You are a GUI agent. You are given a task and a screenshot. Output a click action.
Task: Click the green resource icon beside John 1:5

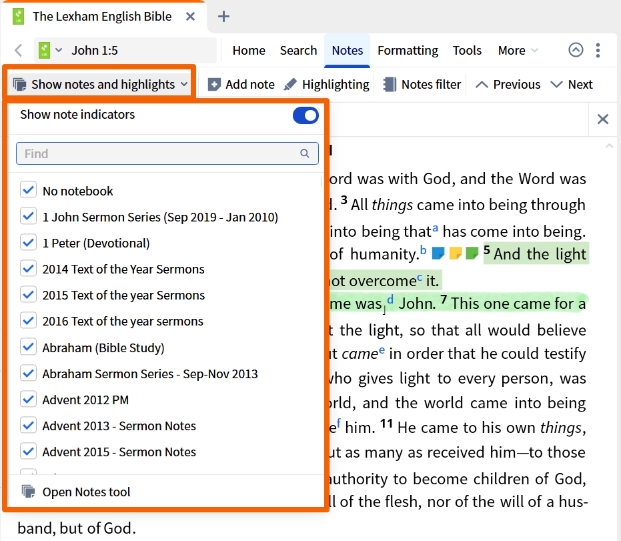click(x=44, y=50)
